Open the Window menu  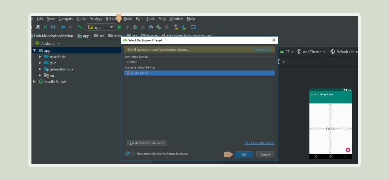176,19
